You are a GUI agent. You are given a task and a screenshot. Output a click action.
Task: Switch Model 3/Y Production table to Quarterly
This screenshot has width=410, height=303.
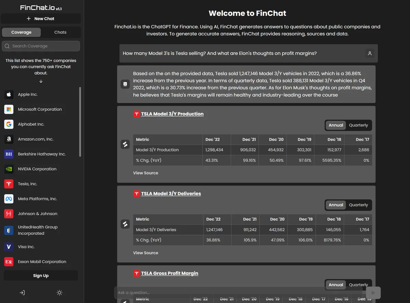(x=358, y=125)
